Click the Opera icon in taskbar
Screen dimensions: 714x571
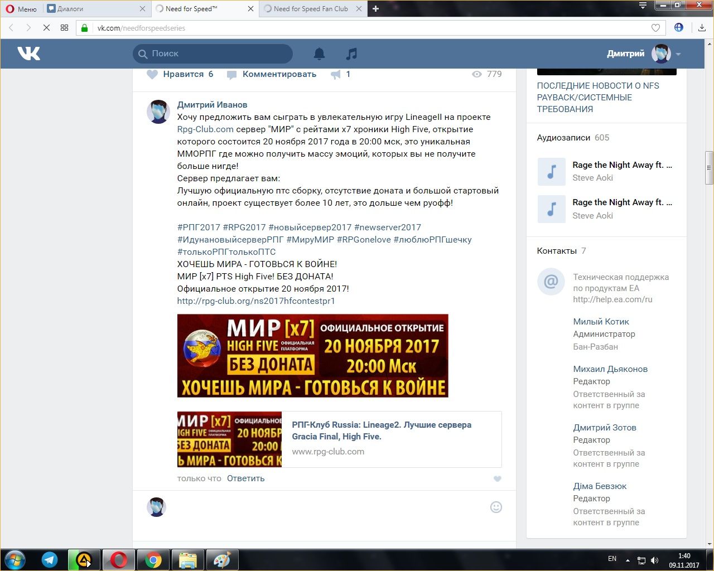click(119, 560)
